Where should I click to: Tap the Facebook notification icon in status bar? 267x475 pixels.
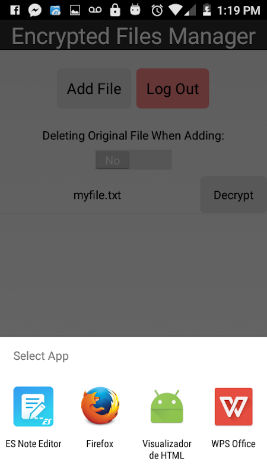tap(15, 10)
